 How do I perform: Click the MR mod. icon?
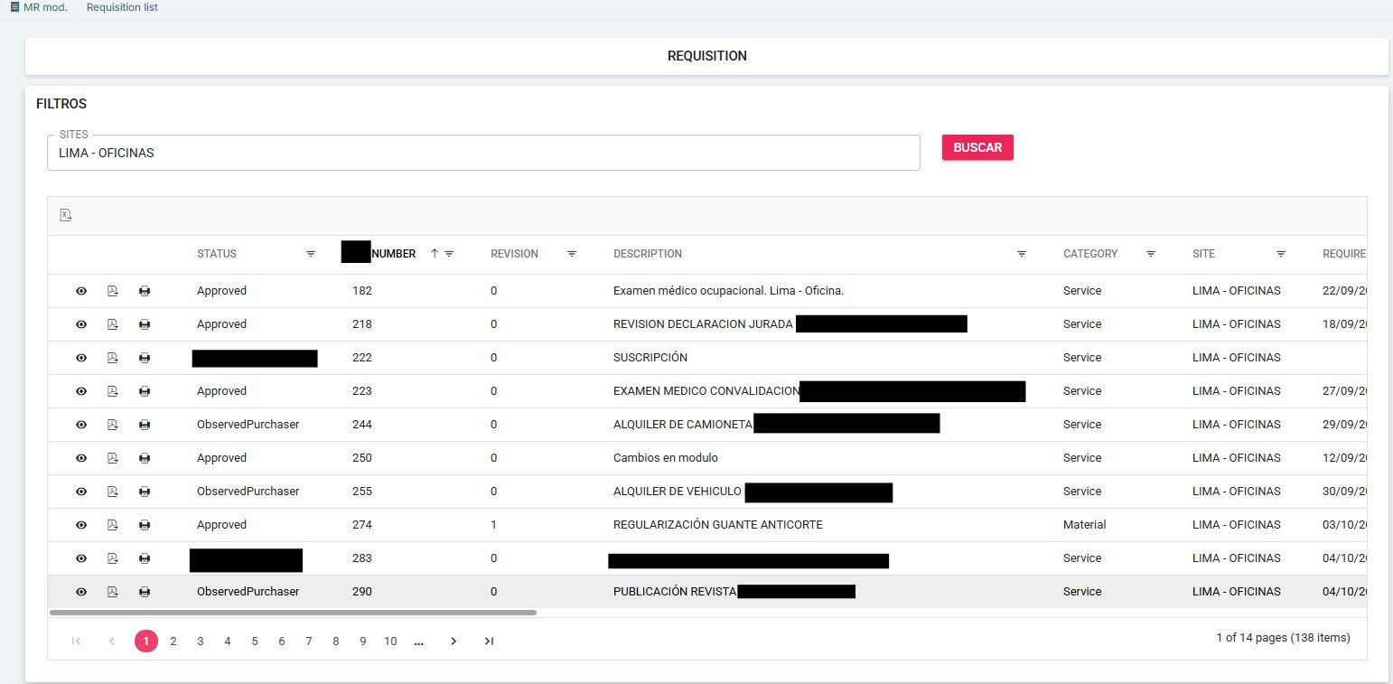(x=14, y=7)
